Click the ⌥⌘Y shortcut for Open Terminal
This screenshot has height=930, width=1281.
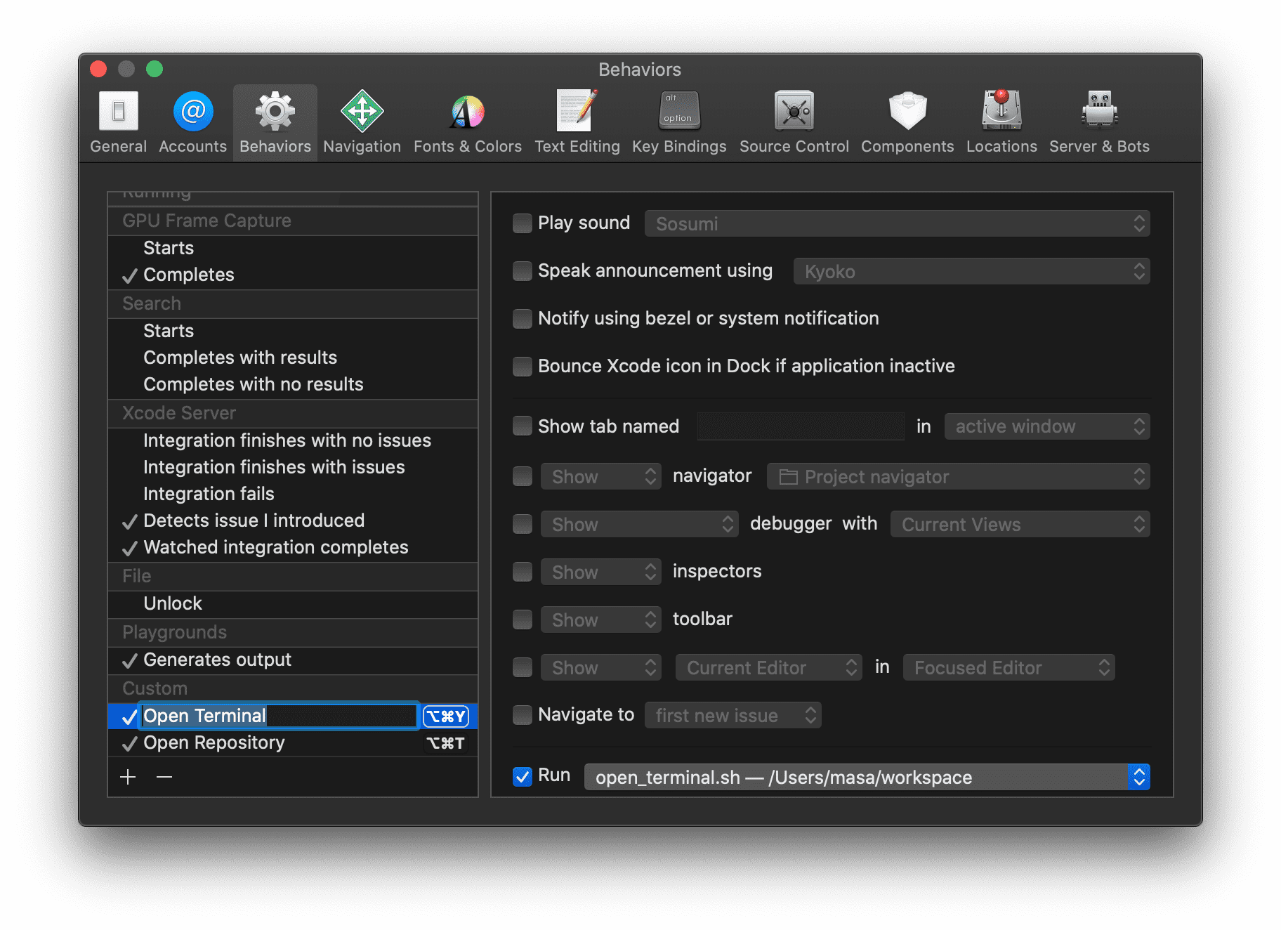click(445, 716)
